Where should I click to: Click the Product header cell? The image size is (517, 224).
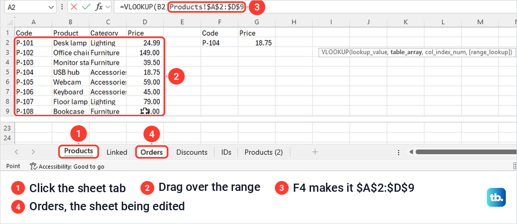click(71, 33)
